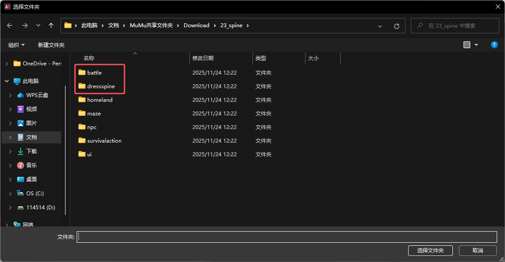Expand the OneDrive tree node

coord(7,64)
